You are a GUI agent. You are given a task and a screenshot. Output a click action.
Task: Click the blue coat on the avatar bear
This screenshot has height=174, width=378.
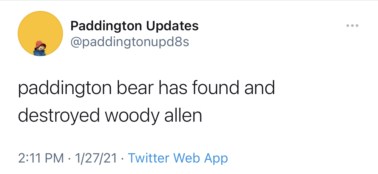[39, 53]
